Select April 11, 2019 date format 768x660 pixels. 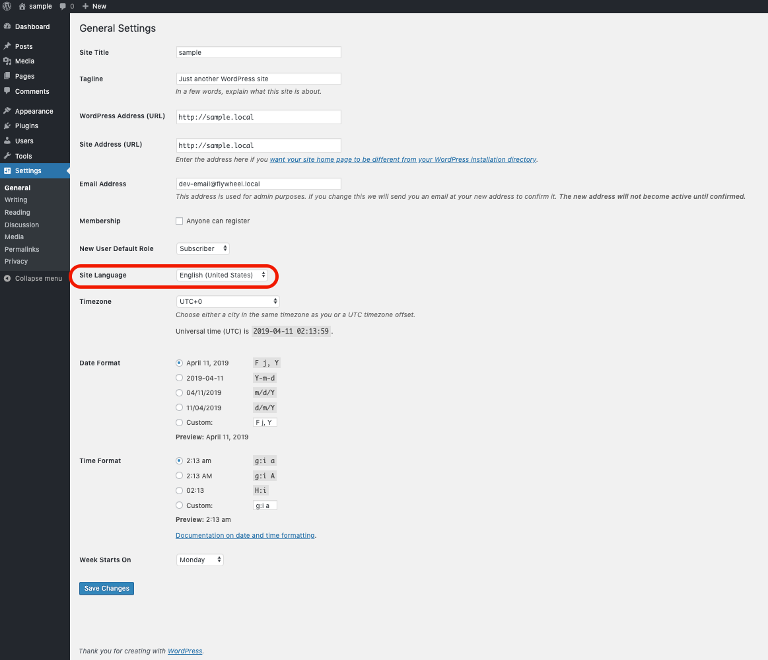[x=179, y=363]
